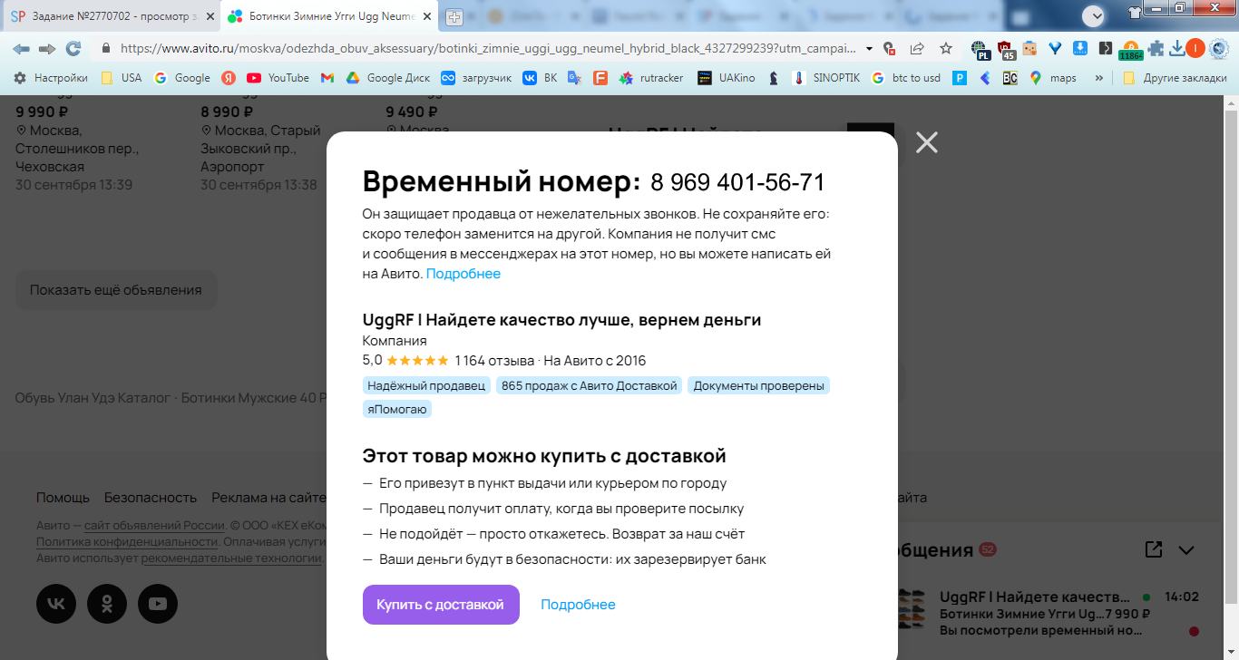Open the btc to usd bookmark
Viewport: 1239px width, 660px height.
(906, 78)
